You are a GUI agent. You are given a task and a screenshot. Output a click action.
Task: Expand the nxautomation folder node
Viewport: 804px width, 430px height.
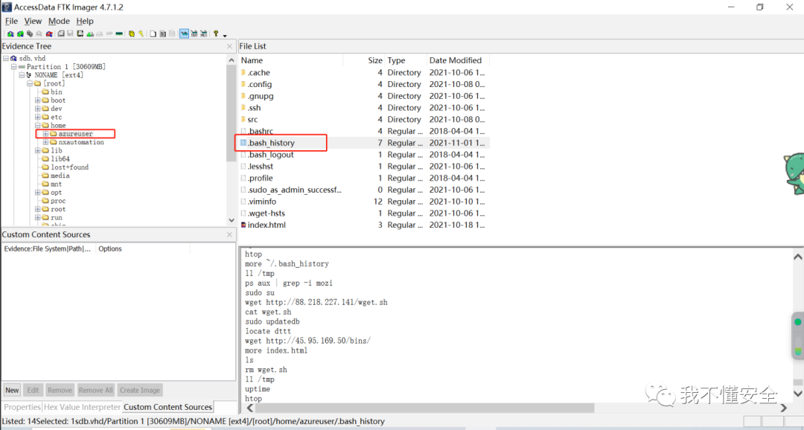point(45,142)
